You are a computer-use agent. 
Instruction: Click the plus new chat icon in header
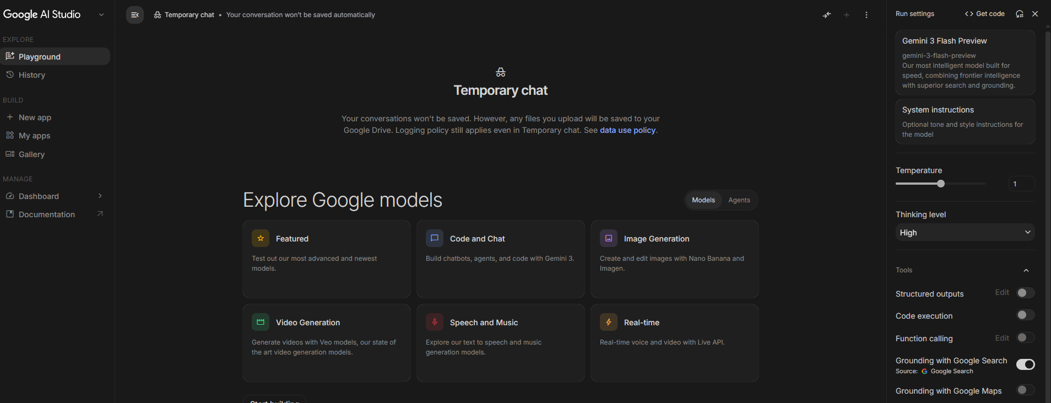point(847,15)
